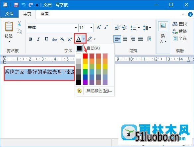Click the Subscript icon

(x=62, y=39)
